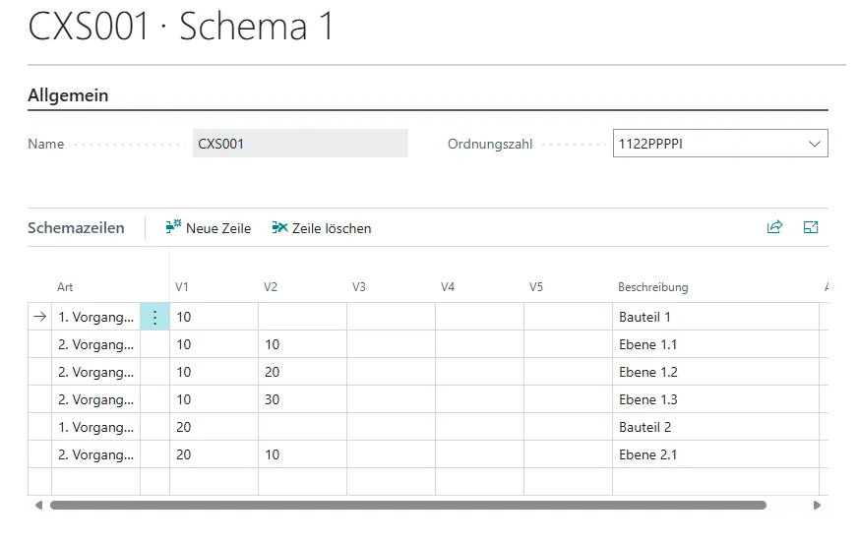Screen dimensions: 858x543
Task: Click the share icon in Schemazeilen toolbar
Action: tap(774, 227)
